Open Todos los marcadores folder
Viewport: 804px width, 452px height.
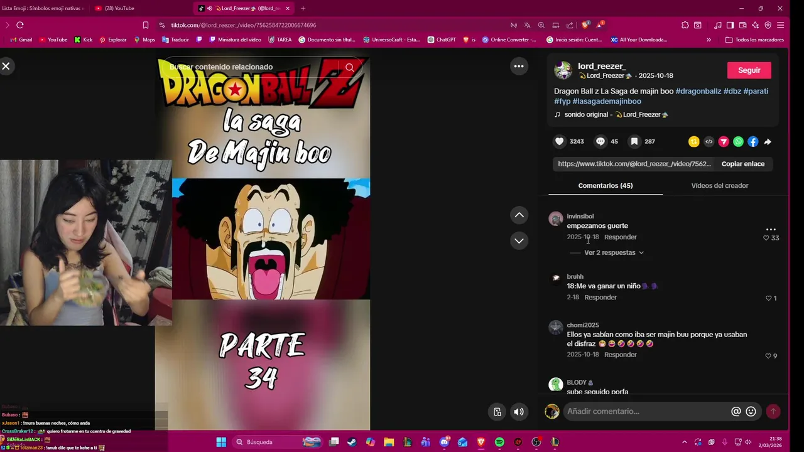[754, 40]
